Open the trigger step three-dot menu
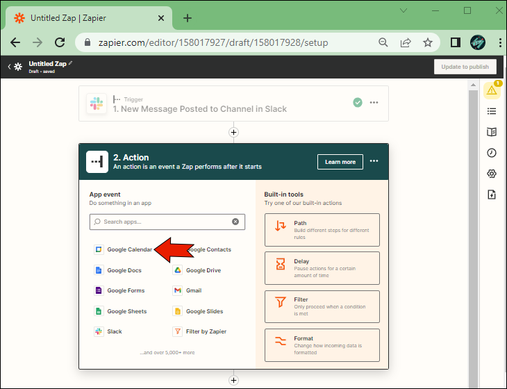Image resolution: width=507 pixels, height=389 pixels. [x=374, y=103]
